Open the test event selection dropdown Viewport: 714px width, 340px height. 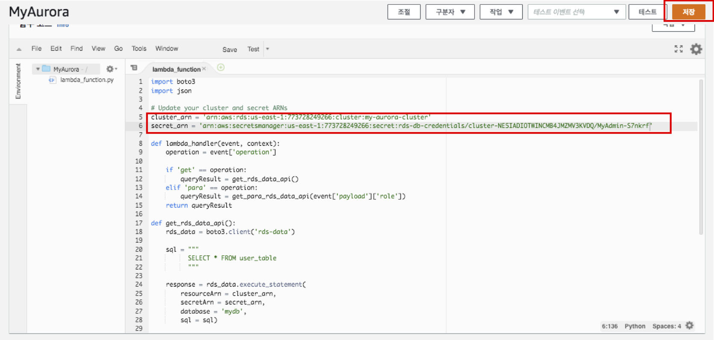[576, 12]
